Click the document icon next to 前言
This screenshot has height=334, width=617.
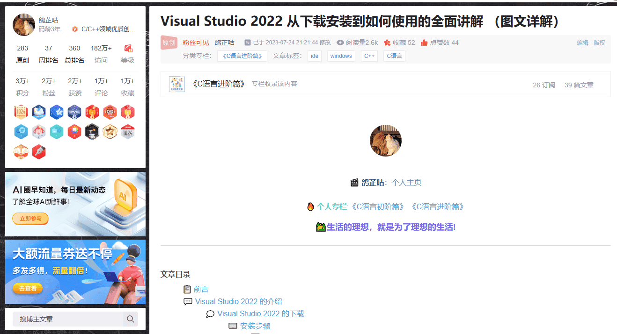click(x=186, y=289)
